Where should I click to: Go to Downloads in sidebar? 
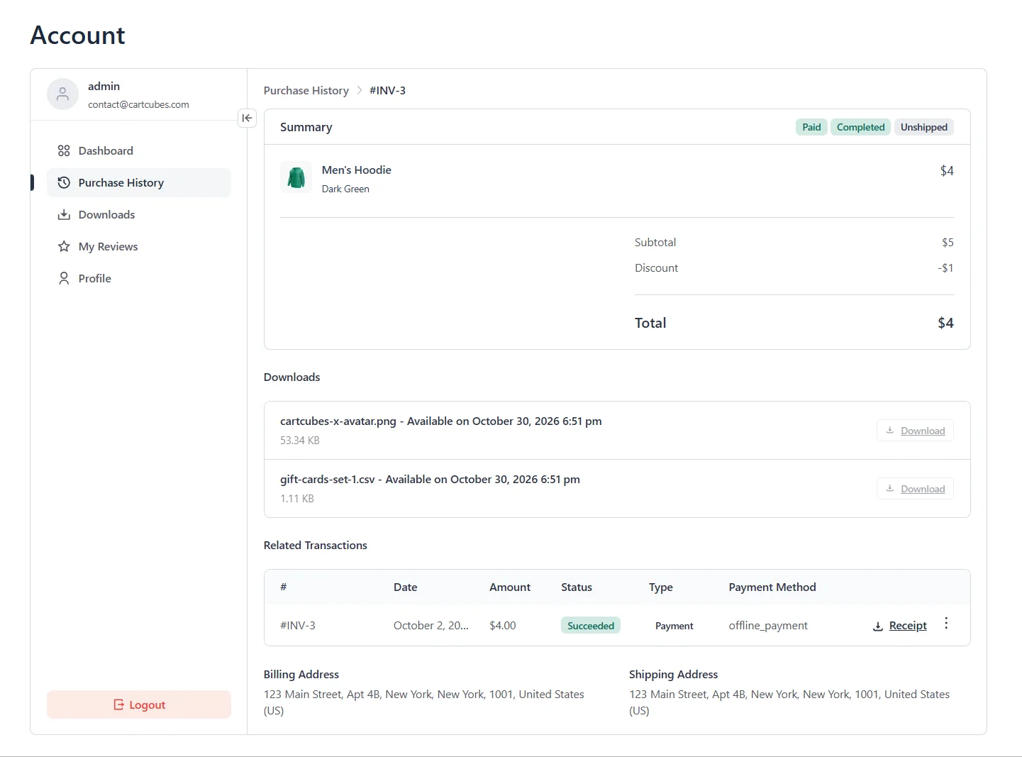pos(139,214)
